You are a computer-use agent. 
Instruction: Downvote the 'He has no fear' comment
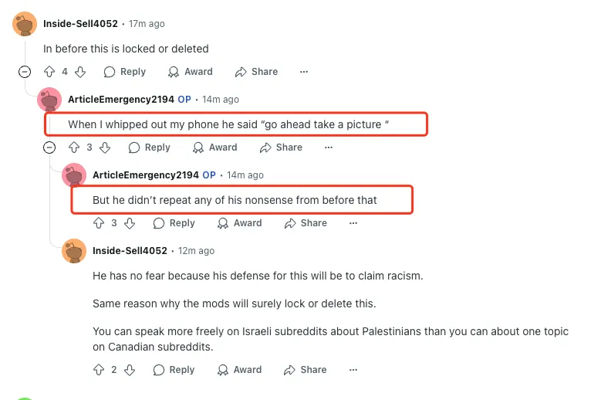(x=130, y=370)
